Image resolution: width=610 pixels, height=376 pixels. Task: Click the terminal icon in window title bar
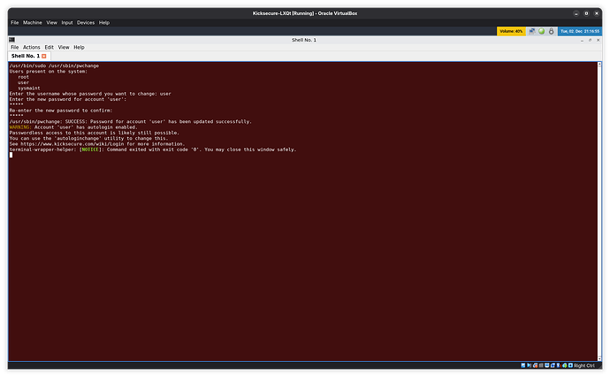[11, 40]
